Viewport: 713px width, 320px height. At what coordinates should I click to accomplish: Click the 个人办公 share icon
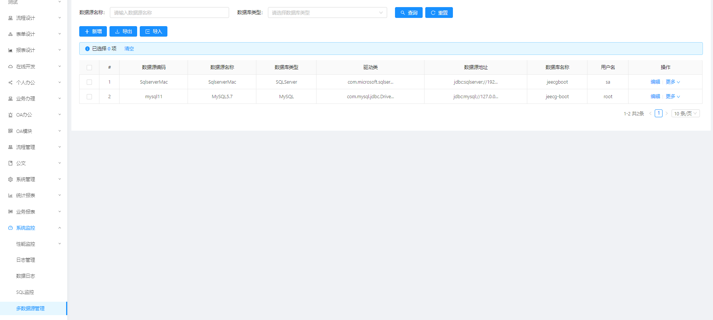[10, 83]
